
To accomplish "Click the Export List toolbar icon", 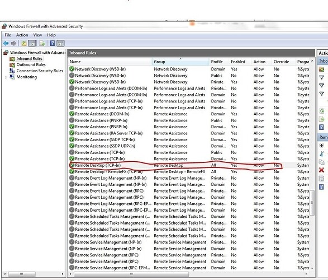I will point(42,43).
